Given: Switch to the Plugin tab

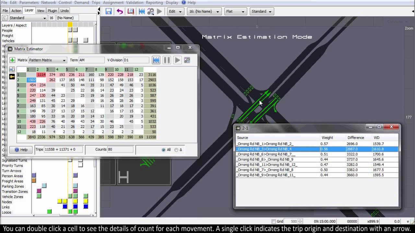Looking at the screenshot, I should tap(53, 11).
